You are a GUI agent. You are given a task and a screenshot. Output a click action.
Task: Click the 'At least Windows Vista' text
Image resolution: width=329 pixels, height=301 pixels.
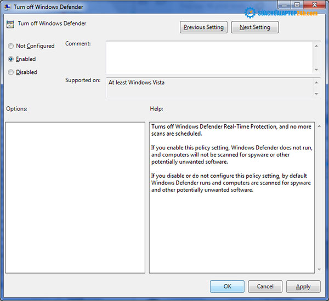click(x=137, y=83)
